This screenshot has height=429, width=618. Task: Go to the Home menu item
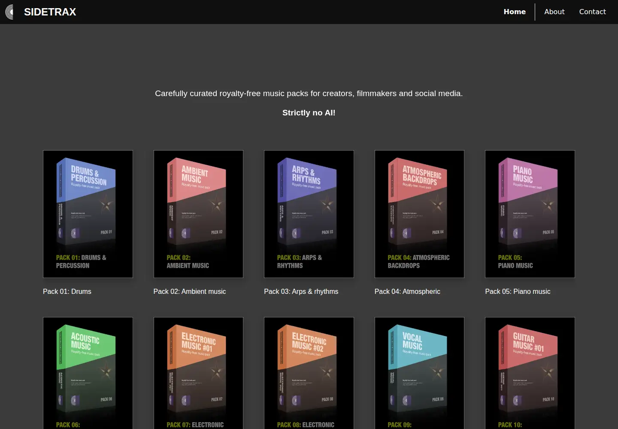(515, 12)
